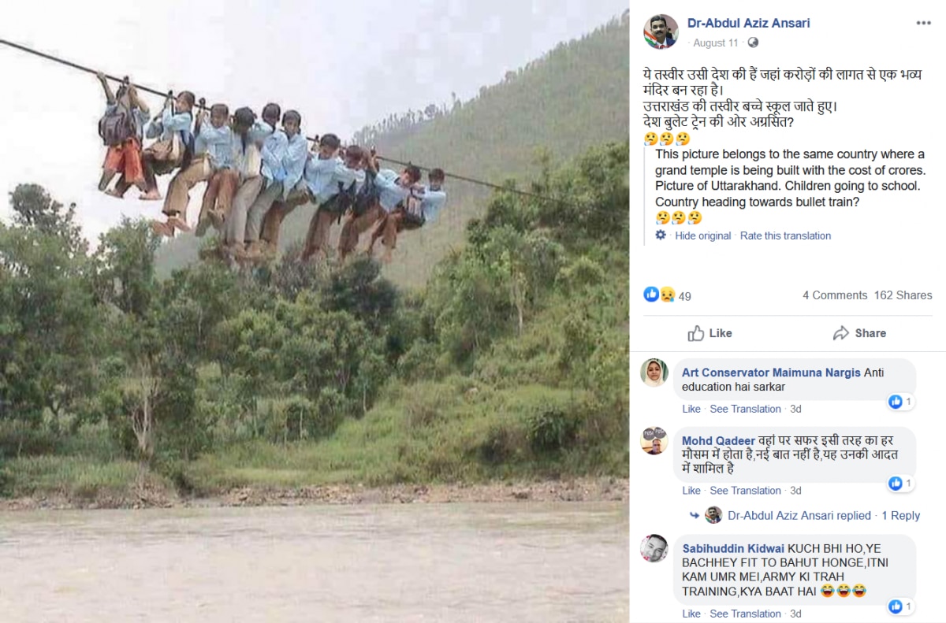
Task: Click the public globe privacy icon
Action: click(x=753, y=43)
